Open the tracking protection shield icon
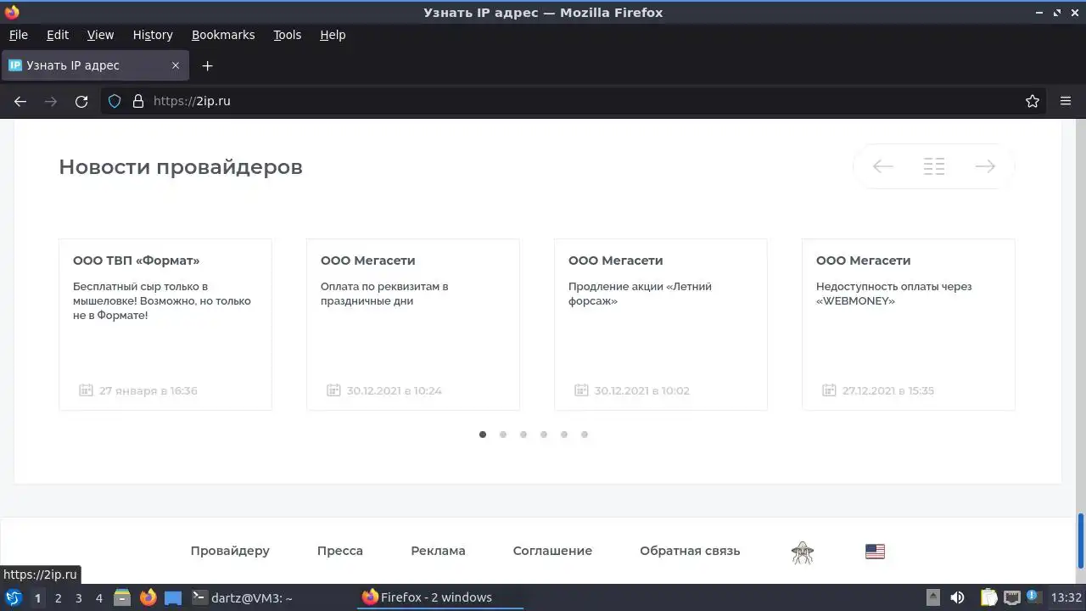Viewport: 1086px width, 611px height. pos(115,101)
